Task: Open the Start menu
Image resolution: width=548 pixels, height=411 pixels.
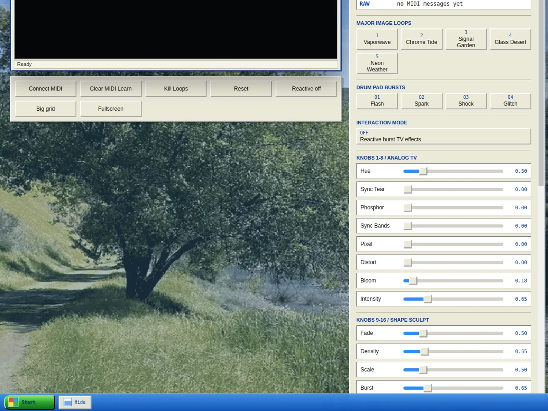Action: tap(29, 402)
